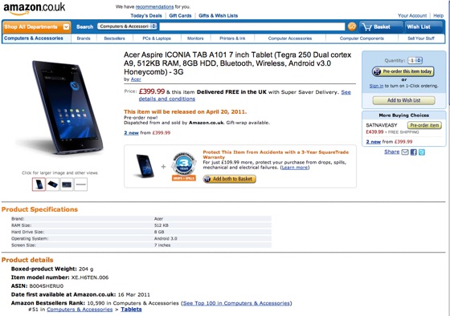Click into the search text field
The image size is (450, 316).
click(252, 26)
